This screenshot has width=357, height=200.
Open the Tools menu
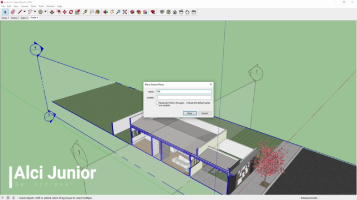(41, 6)
